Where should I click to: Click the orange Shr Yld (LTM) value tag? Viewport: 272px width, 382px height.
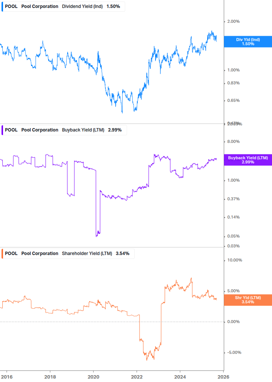click(248, 300)
